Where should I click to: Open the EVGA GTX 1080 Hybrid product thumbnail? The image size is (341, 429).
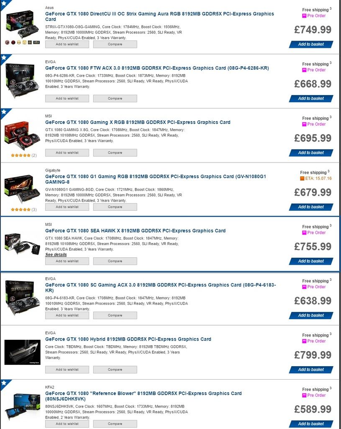[x=23, y=352]
